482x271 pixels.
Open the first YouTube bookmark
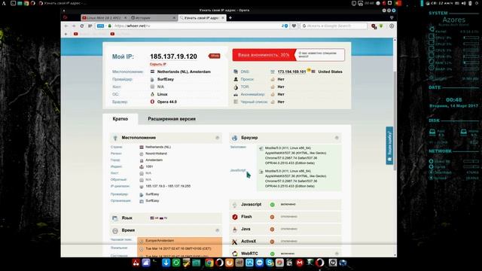tap(75, 34)
